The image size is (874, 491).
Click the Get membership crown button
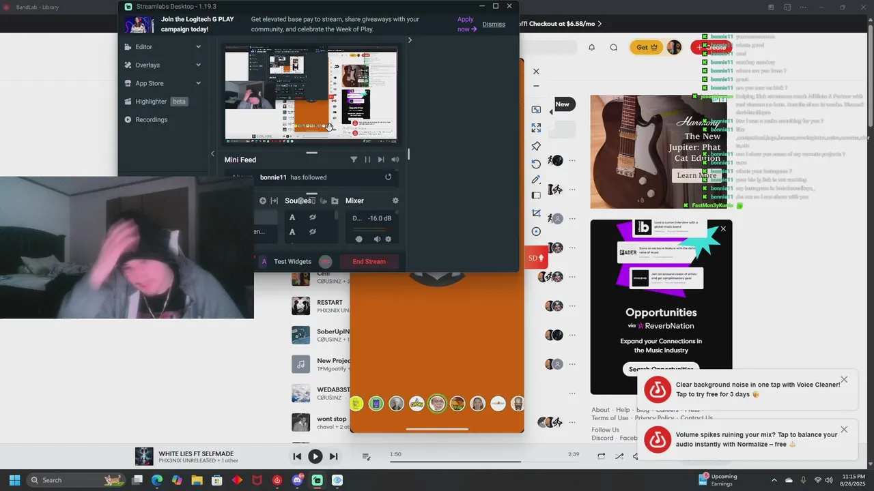point(646,47)
